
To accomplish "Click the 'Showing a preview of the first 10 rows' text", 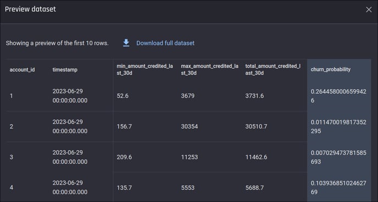I will 57,43.
